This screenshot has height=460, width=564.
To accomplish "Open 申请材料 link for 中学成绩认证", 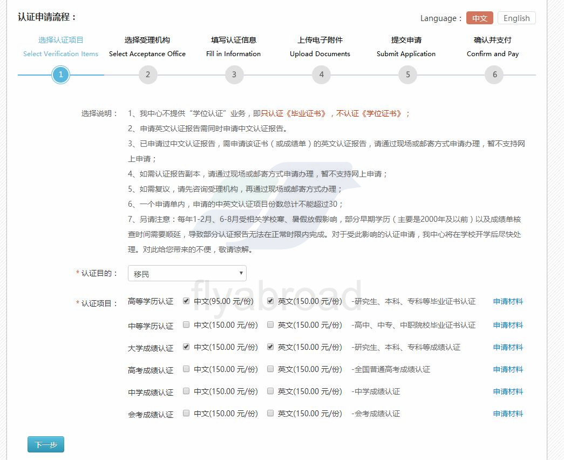I will point(508,391).
